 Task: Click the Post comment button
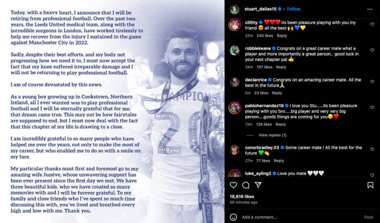tap(369, 217)
